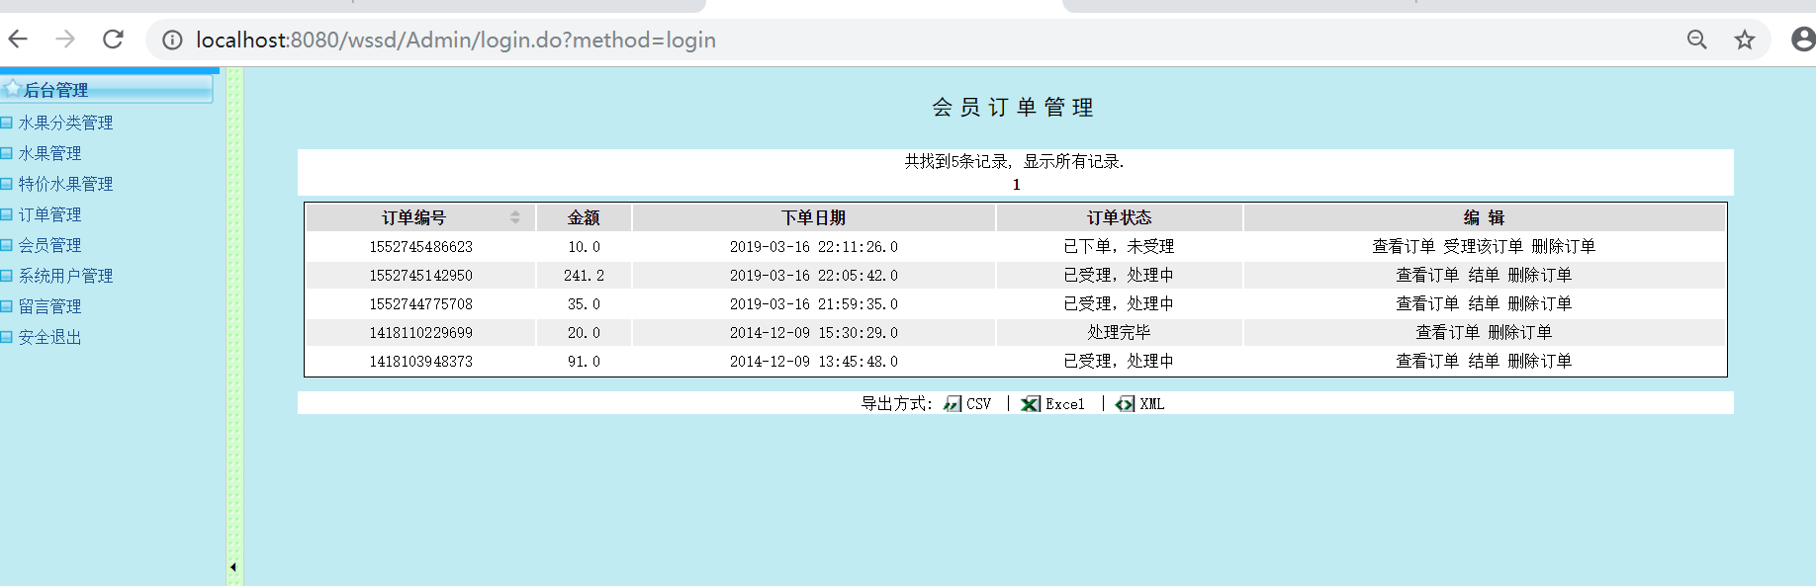Open 特价水果管理 in the sidebar
The width and height of the screenshot is (1816, 586).
pyautogui.click(x=65, y=184)
